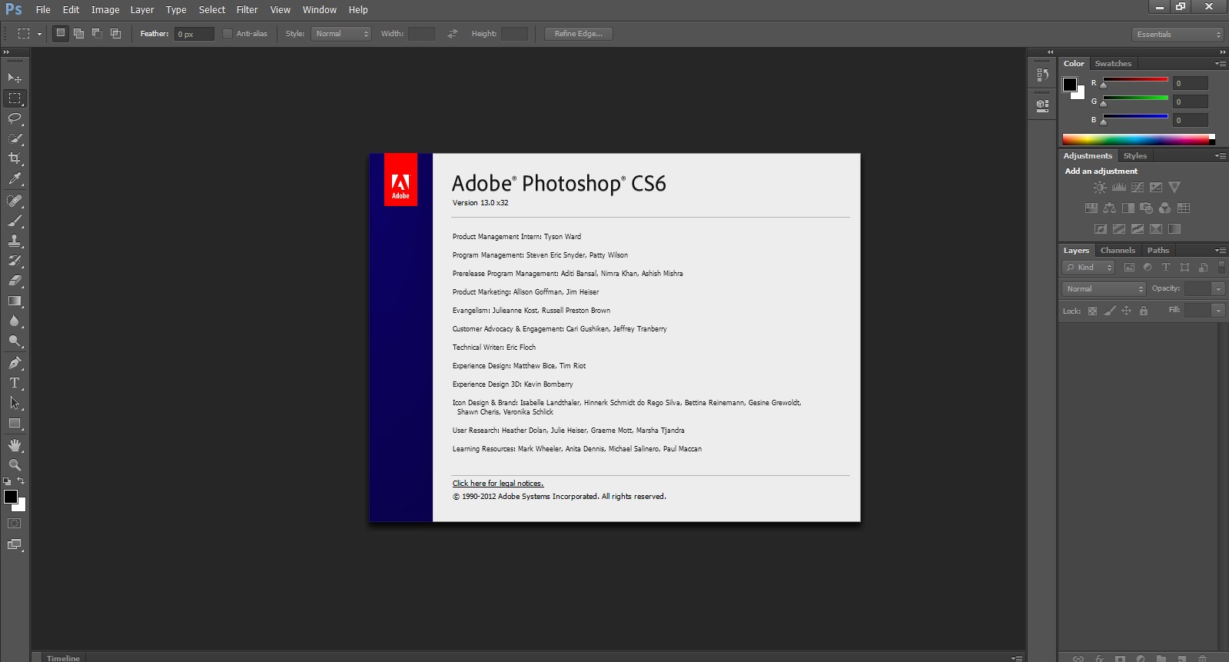Toggle lock image pixels

[x=1109, y=311]
